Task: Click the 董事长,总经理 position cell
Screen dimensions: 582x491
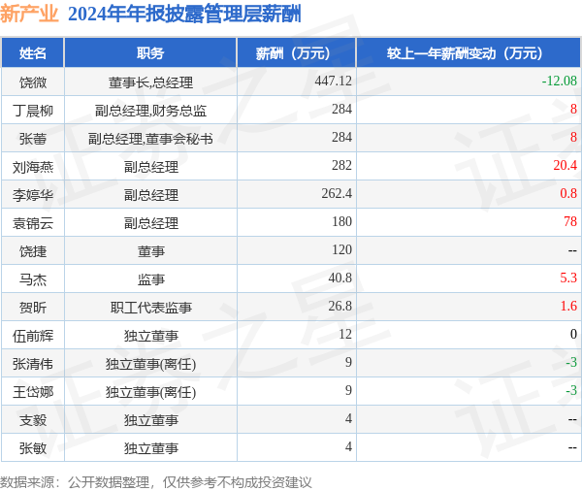Action: (150, 82)
